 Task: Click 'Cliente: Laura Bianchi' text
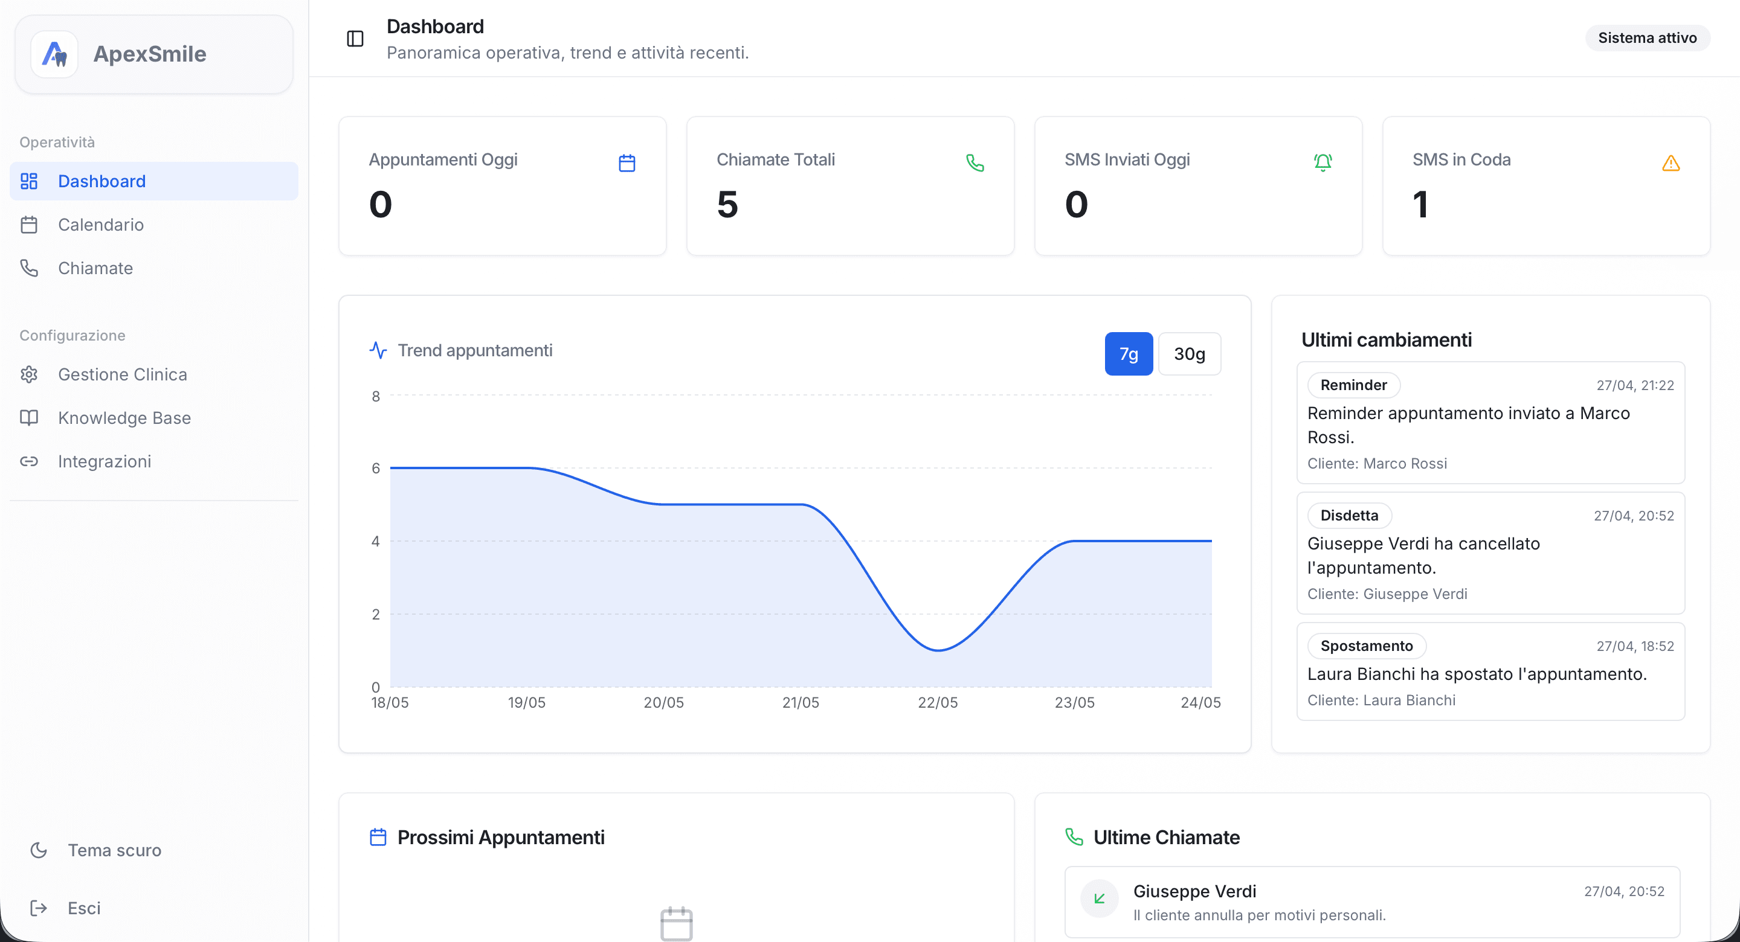tap(1381, 700)
